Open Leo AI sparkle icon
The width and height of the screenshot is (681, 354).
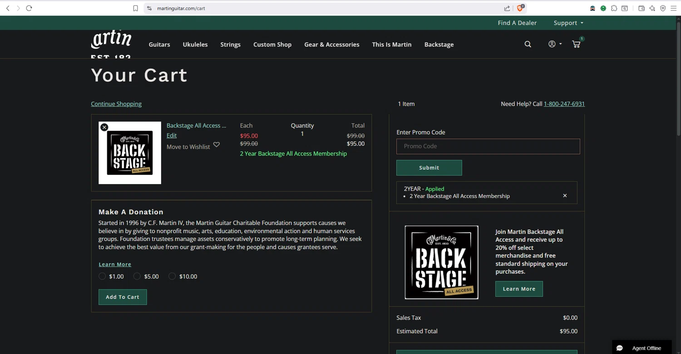pos(652,8)
